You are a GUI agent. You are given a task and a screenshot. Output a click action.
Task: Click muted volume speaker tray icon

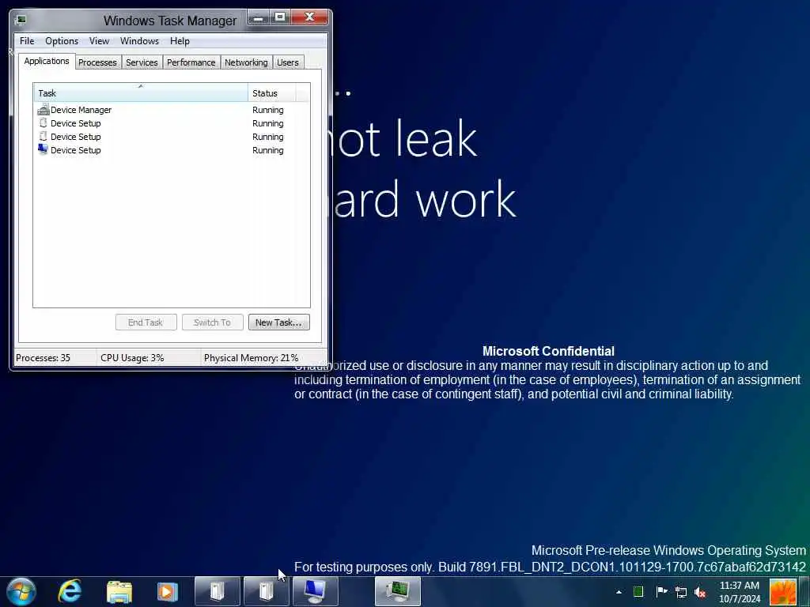700,593
